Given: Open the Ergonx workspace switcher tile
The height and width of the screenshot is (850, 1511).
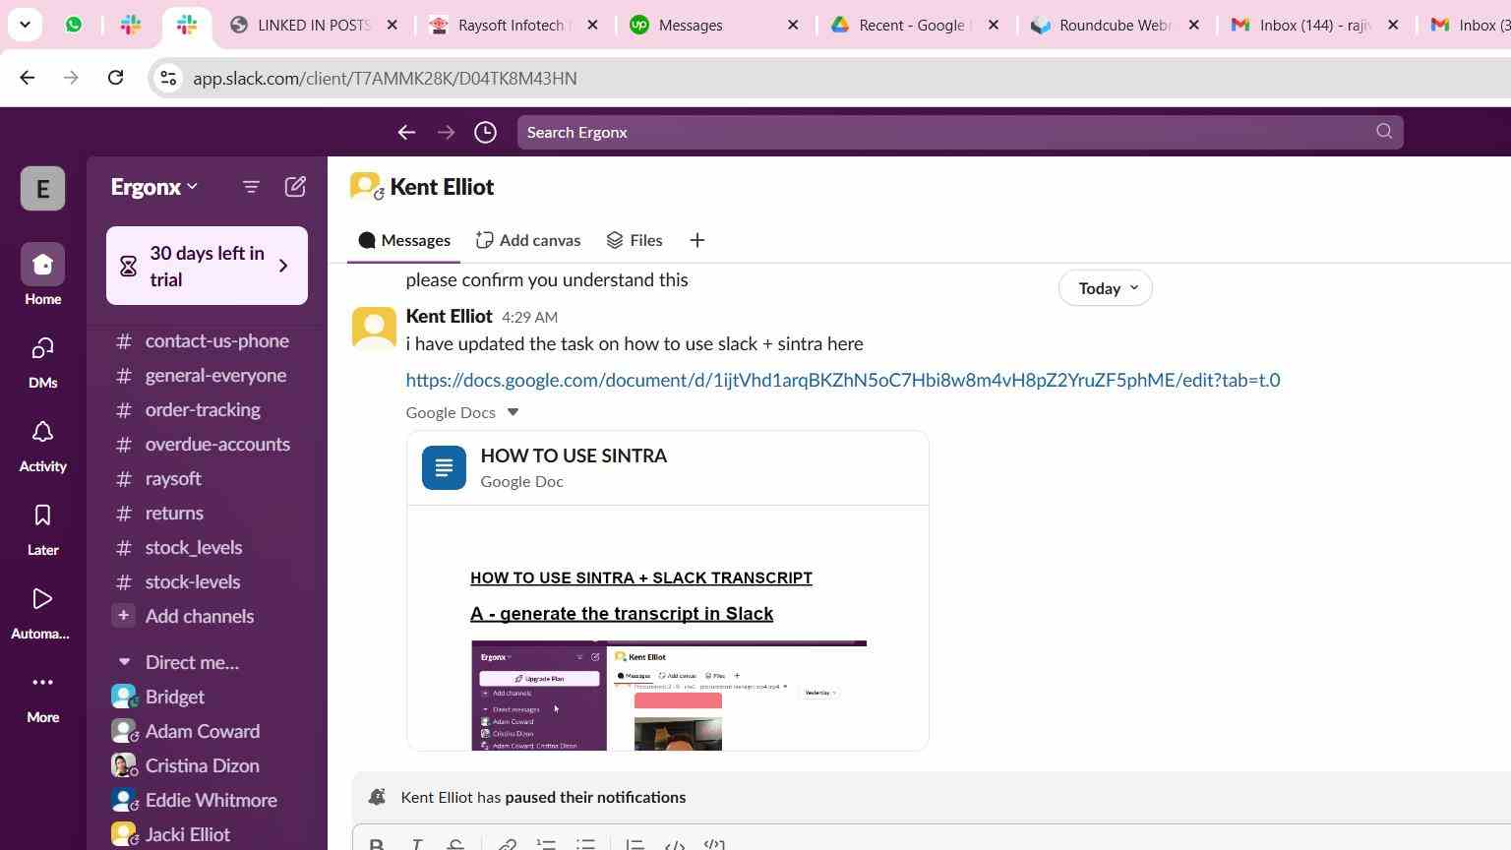Looking at the screenshot, I should [x=42, y=188].
